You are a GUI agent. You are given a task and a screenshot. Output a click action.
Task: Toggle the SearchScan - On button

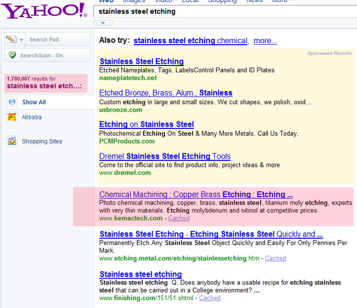click(42, 55)
